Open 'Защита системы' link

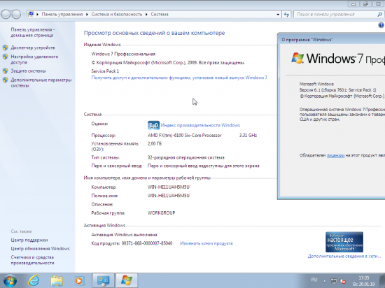pyautogui.click(x=28, y=71)
